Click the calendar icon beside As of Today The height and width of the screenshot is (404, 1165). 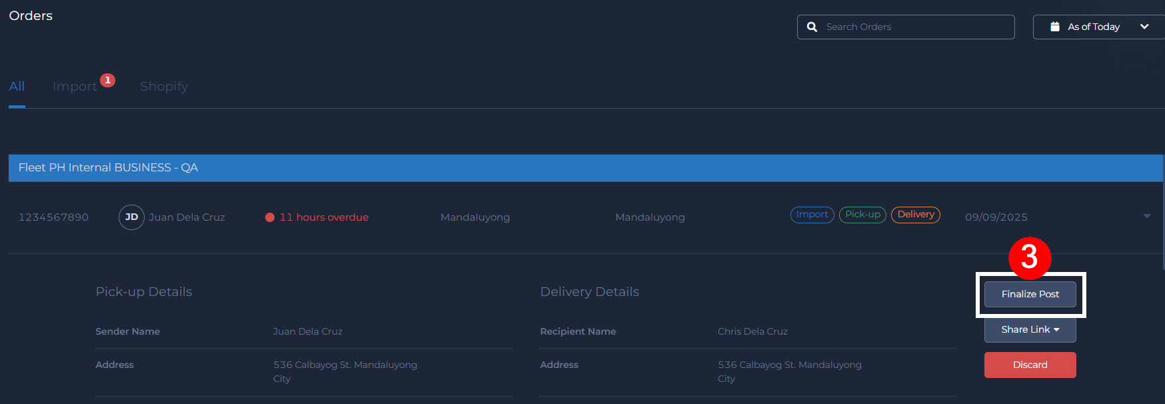point(1055,27)
